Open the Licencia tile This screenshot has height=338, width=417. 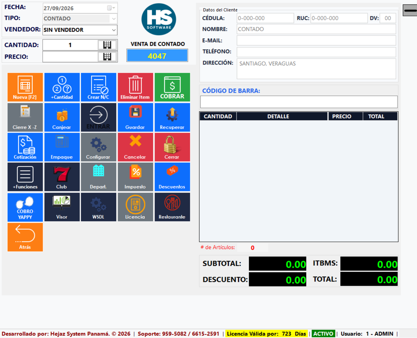coord(135,207)
